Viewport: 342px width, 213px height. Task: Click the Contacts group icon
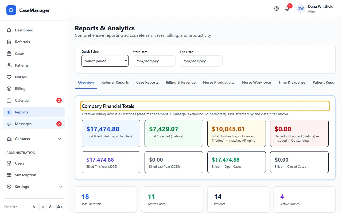click(x=9, y=139)
